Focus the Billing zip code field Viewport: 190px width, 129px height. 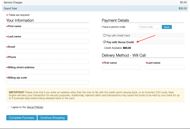tap(48, 82)
